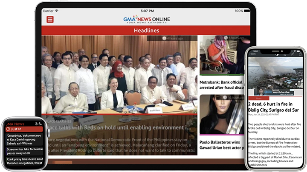Open the red hamburger menu on tablet
Viewport: 307px width, 172px height.
point(50,20)
